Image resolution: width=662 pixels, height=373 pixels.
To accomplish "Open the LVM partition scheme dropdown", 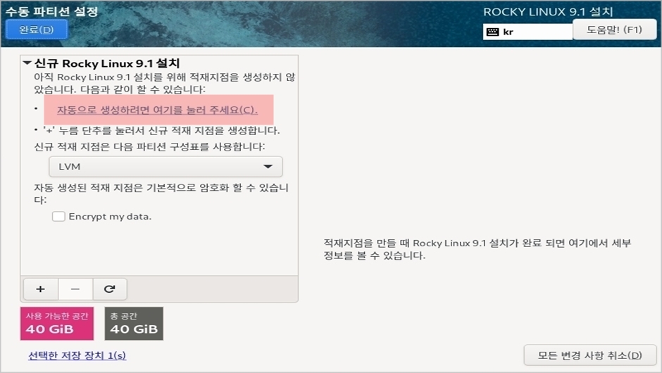I will click(x=165, y=167).
